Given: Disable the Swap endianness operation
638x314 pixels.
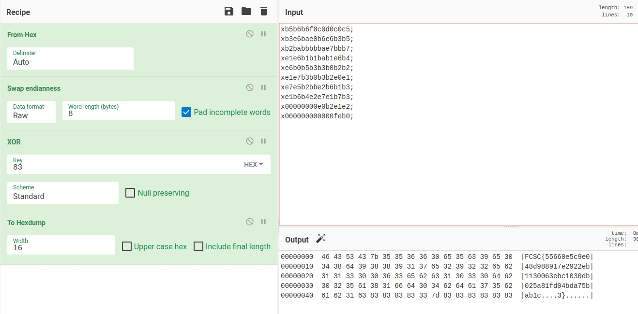Looking at the screenshot, I should pos(250,87).
